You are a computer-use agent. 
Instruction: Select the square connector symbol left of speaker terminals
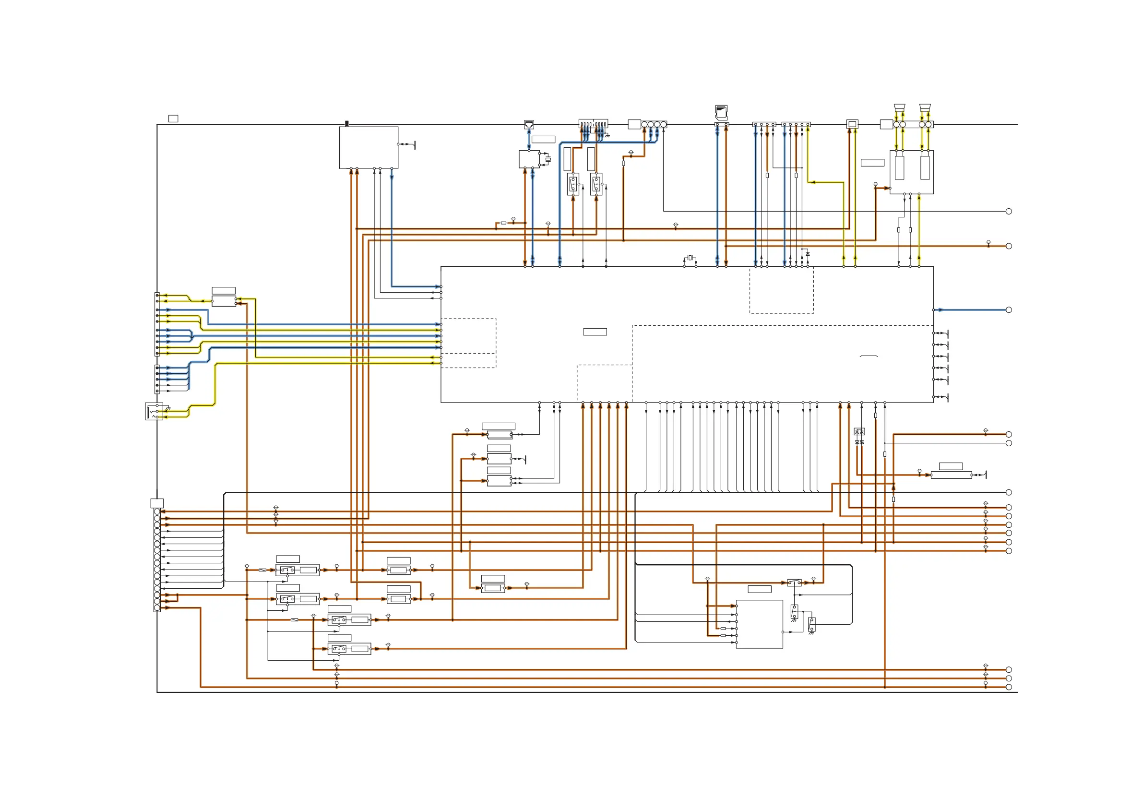(852, 124)
